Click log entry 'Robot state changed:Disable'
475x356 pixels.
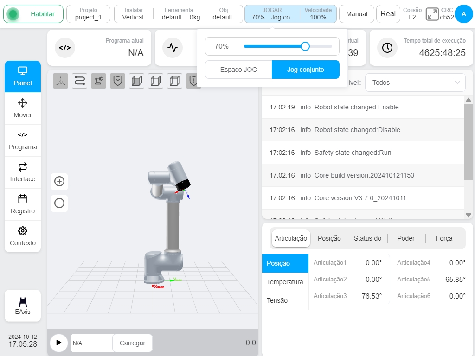coord(363,130)
